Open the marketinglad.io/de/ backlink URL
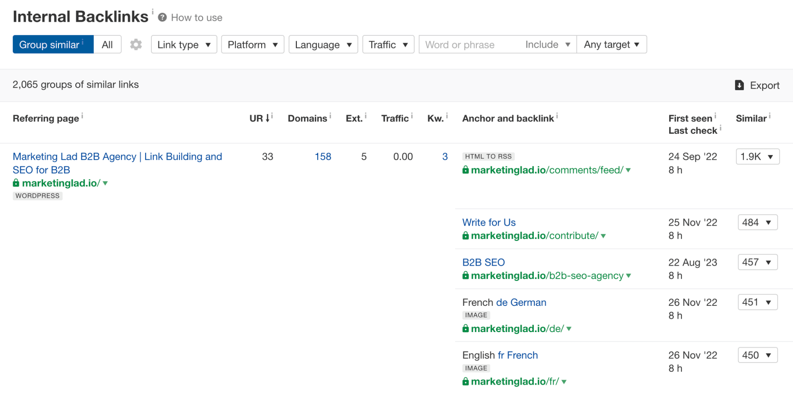 517,329
